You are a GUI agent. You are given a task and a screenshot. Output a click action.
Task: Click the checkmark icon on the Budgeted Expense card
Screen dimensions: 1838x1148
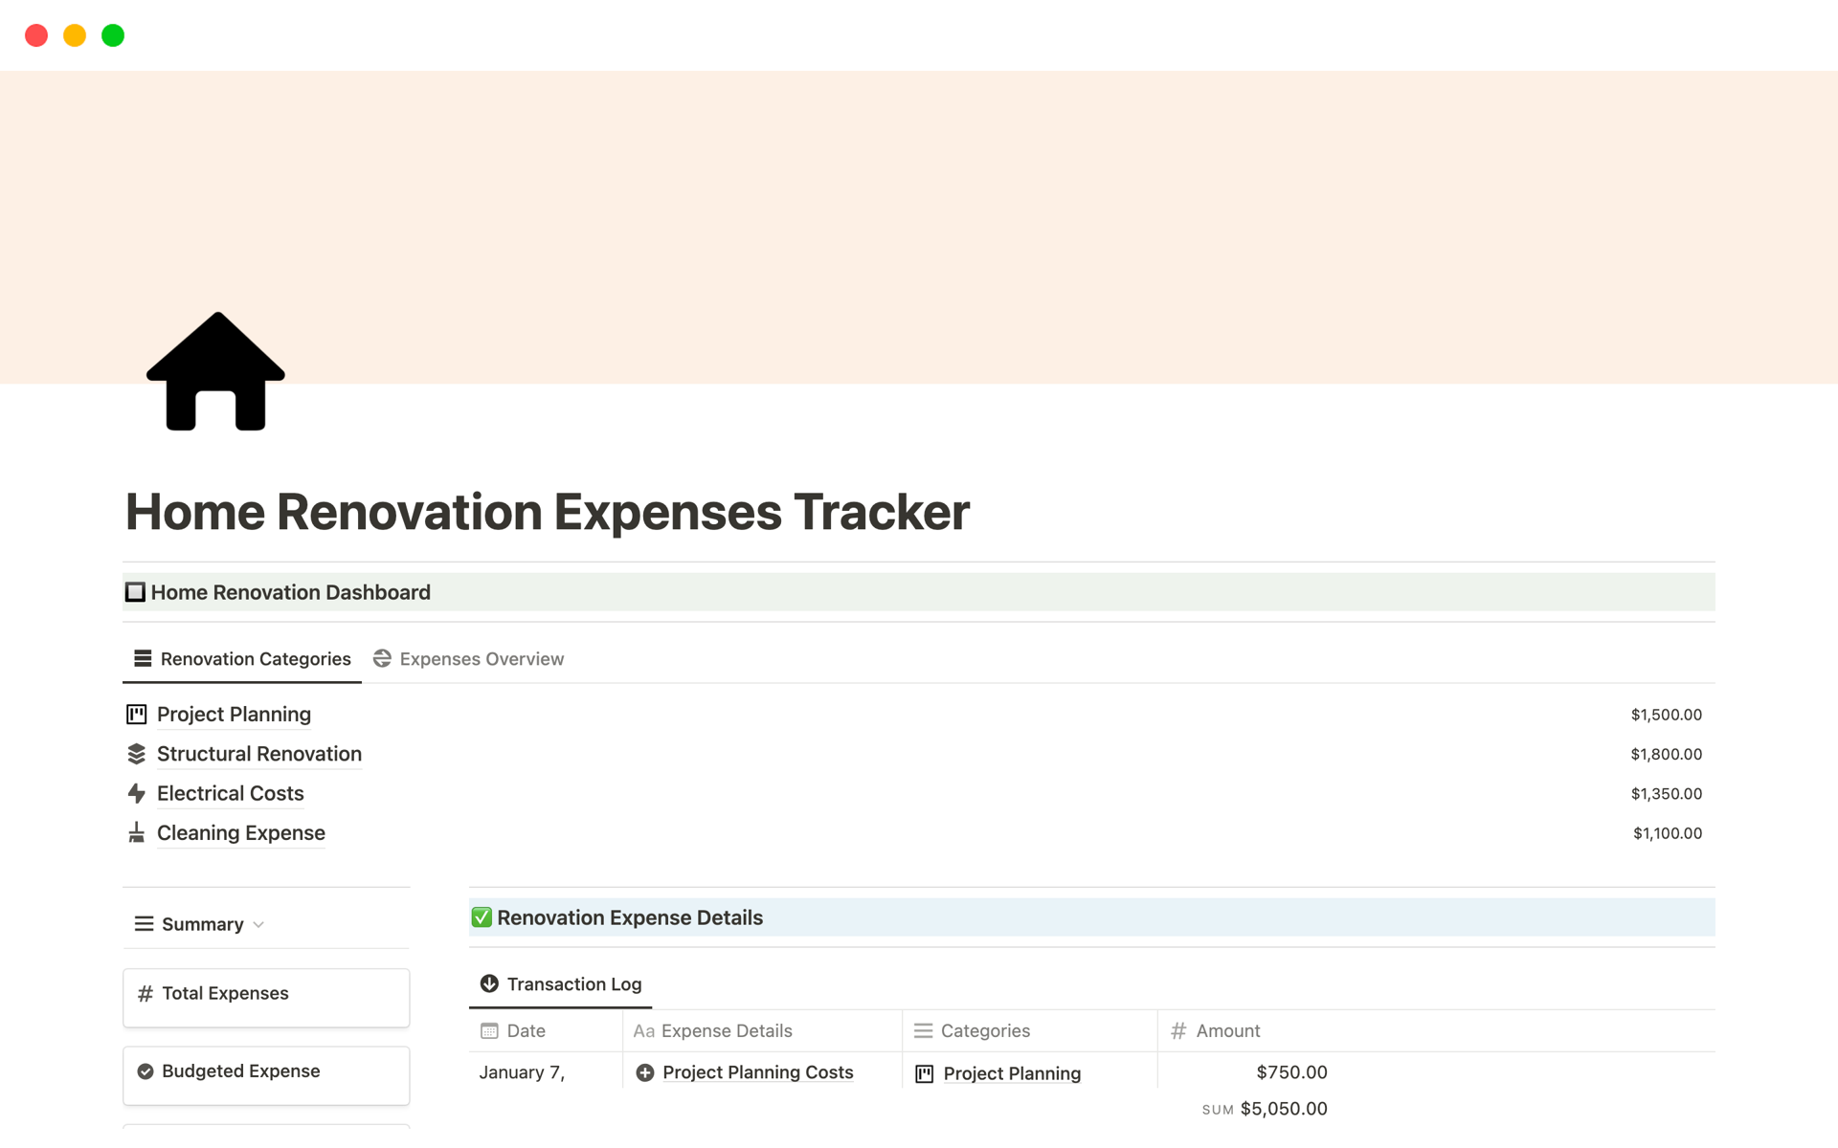pos(146,1071)
